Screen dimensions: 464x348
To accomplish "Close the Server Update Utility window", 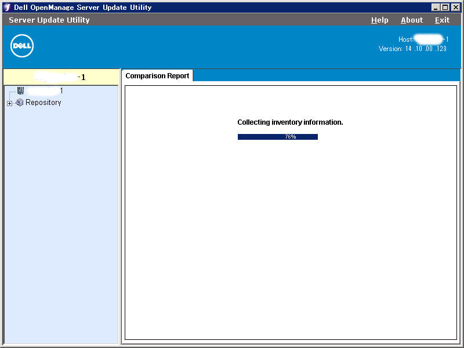I will pos(456,8).
